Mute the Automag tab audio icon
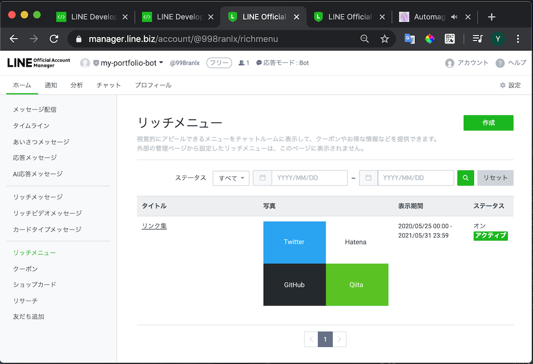The width and height of the screenshot is (533, 364). [454, 17]
